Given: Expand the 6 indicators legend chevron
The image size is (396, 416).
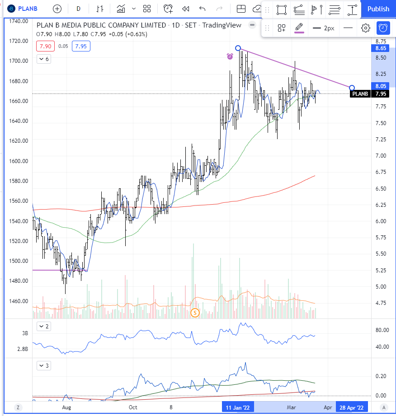Looking at the screenshot, I should click(43, 59).
